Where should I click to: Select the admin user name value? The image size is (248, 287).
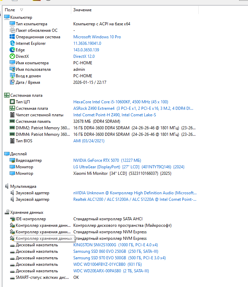(x=79, y=69)
